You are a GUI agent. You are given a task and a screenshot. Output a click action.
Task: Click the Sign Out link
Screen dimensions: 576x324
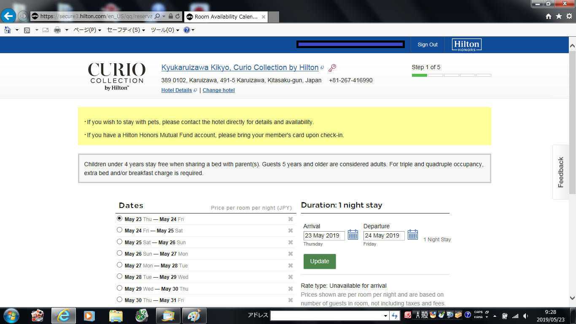(x=428, y=45)
